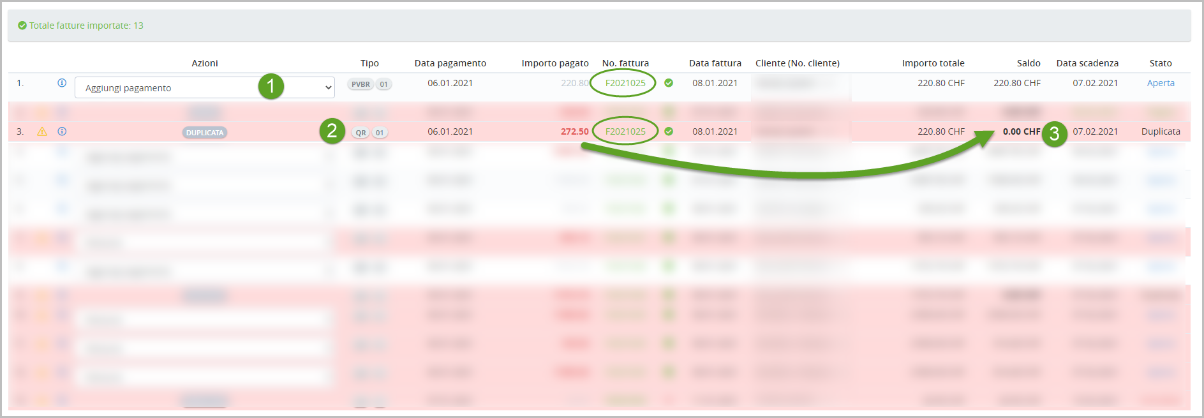Click the info icon in row 1
The image size is (1204, 418).
tap(62, 83)
